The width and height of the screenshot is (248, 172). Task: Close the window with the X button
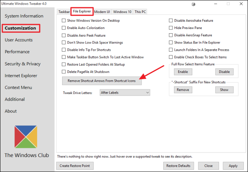pyautogui.click(x=241, y=4)
